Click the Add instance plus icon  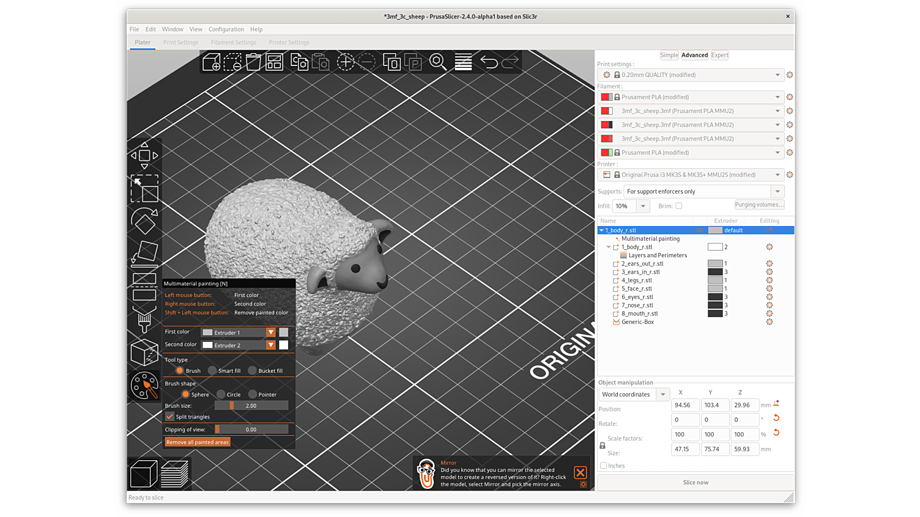point(345,62)
